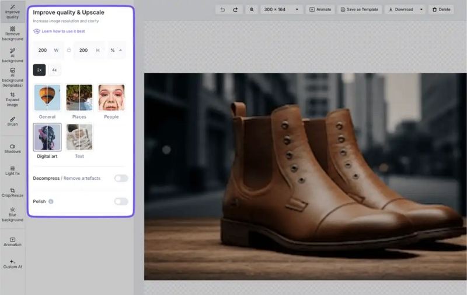Toggle the aspect ratio lock icon
Screen dimensions: 467x295
[x=69, y=50]
